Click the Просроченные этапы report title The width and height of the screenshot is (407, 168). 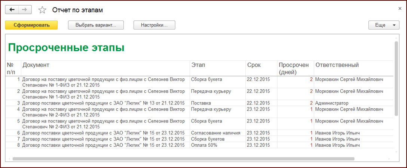[66, 48]
